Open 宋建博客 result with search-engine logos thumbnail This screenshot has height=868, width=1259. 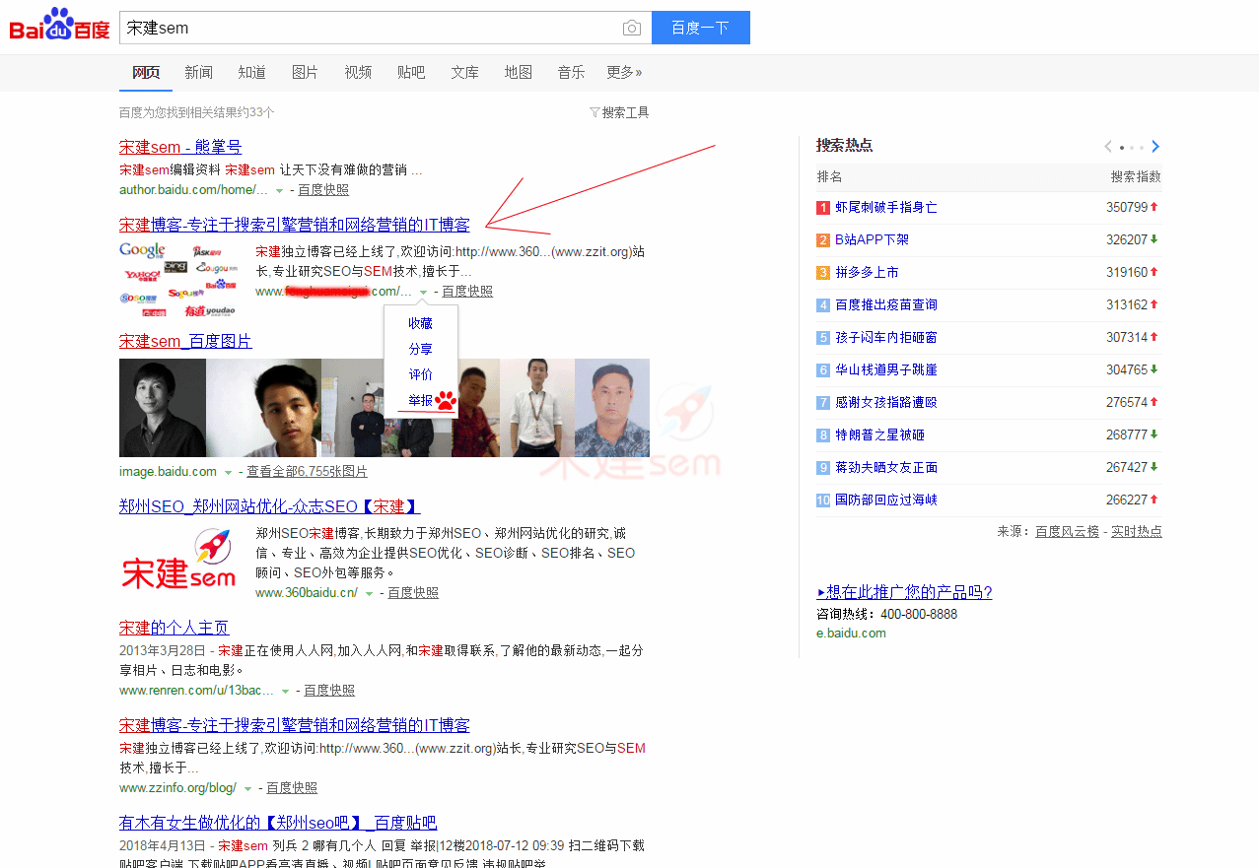coord(295,225)
